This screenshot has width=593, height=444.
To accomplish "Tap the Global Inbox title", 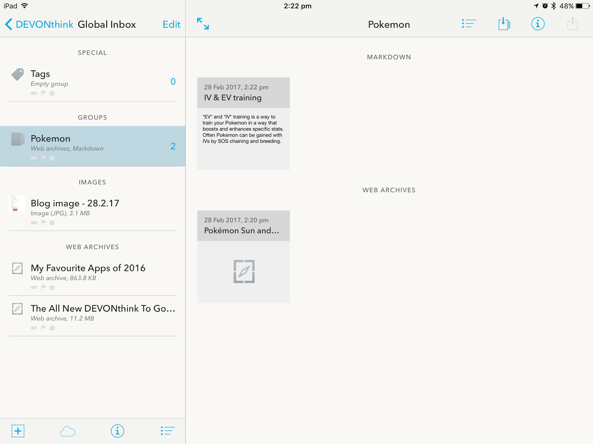I will pyautogui.click(x=107, y=24).
